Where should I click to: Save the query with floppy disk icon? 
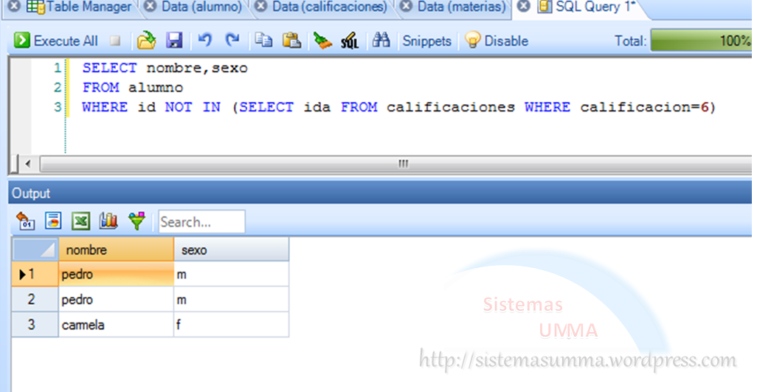tap(173, 41)
